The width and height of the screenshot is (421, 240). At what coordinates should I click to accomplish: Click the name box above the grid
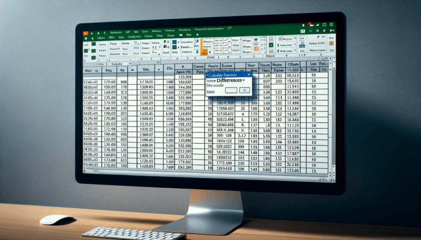tap(117, 64)
